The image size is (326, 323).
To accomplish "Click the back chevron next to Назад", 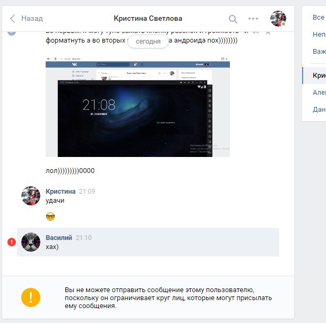I will coord(13,19).
